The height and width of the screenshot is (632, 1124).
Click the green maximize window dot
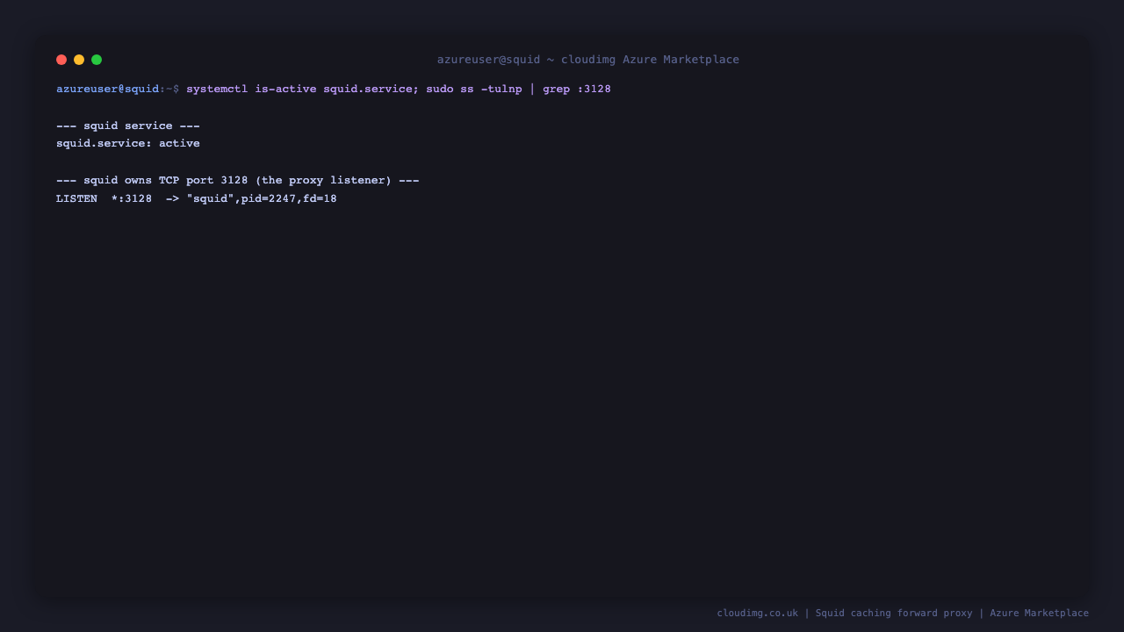97,60
